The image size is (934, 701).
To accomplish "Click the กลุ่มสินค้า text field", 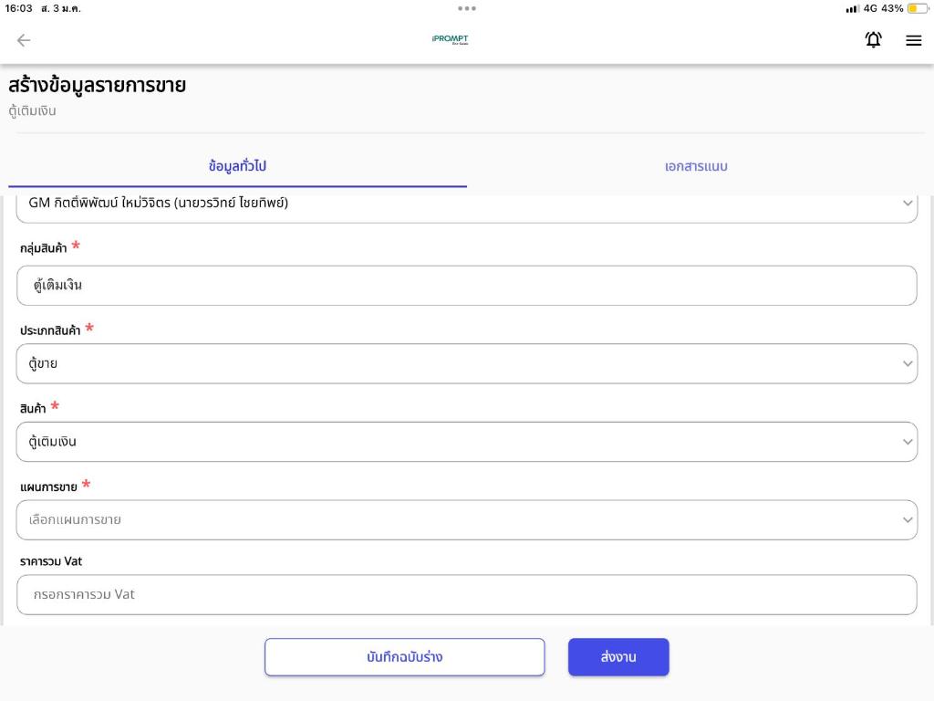I will tap(467, 286).
